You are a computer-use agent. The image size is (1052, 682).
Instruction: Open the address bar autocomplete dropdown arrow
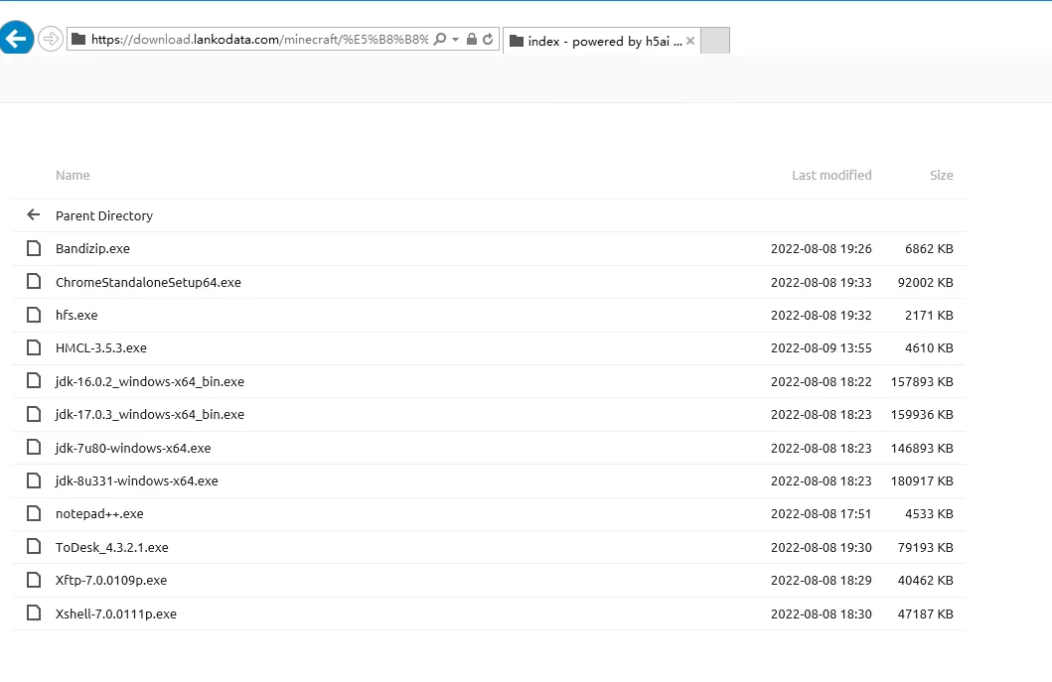pyautogui.click(x=456, y=40)
